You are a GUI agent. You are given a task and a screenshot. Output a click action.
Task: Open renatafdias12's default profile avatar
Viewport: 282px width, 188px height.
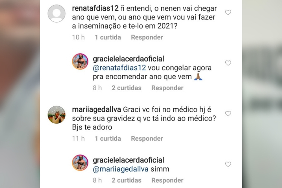point(56,14)
